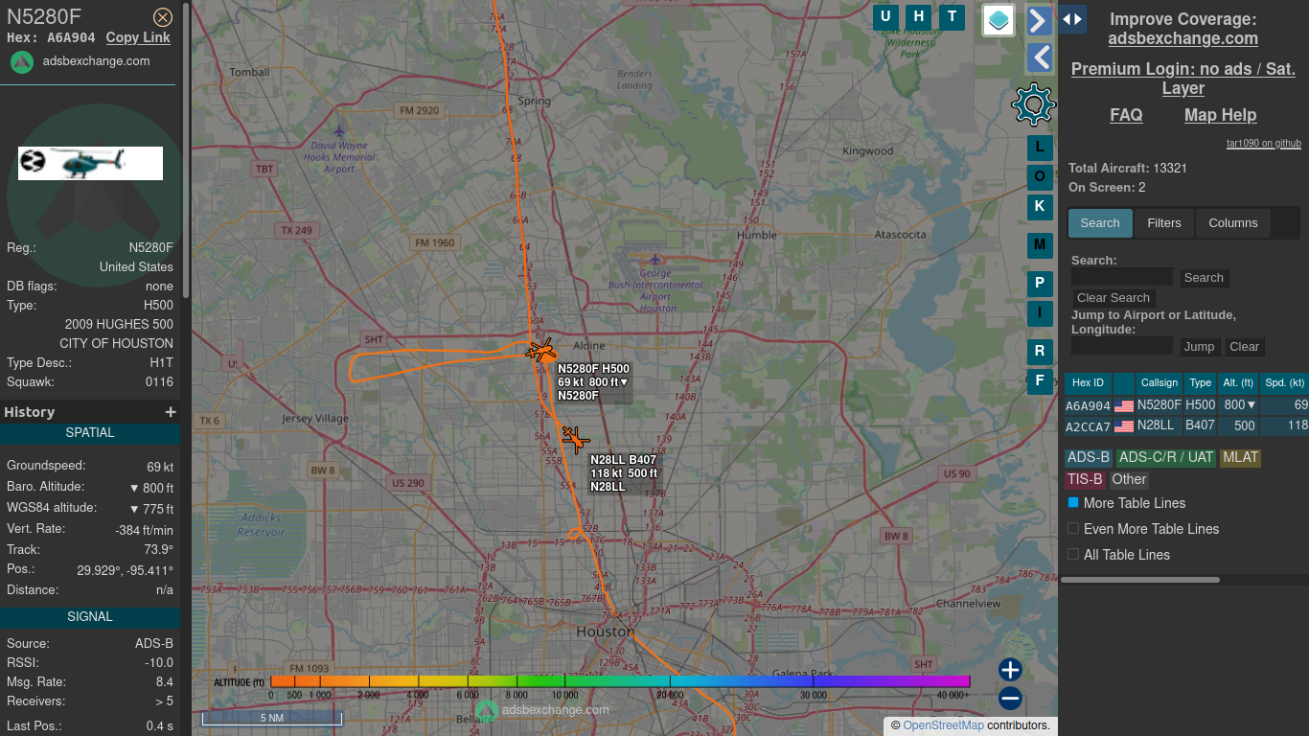Screen dimensions: 1309x736
Task: Open Premium Login no ads link
Action: pyautogui.click(x=1183, y=79)
